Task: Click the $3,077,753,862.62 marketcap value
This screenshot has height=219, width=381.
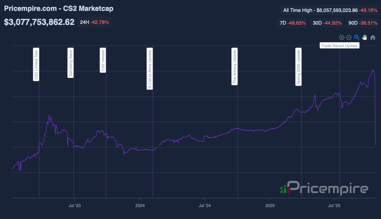Action: pyautogui.click(x=39, y=22)
